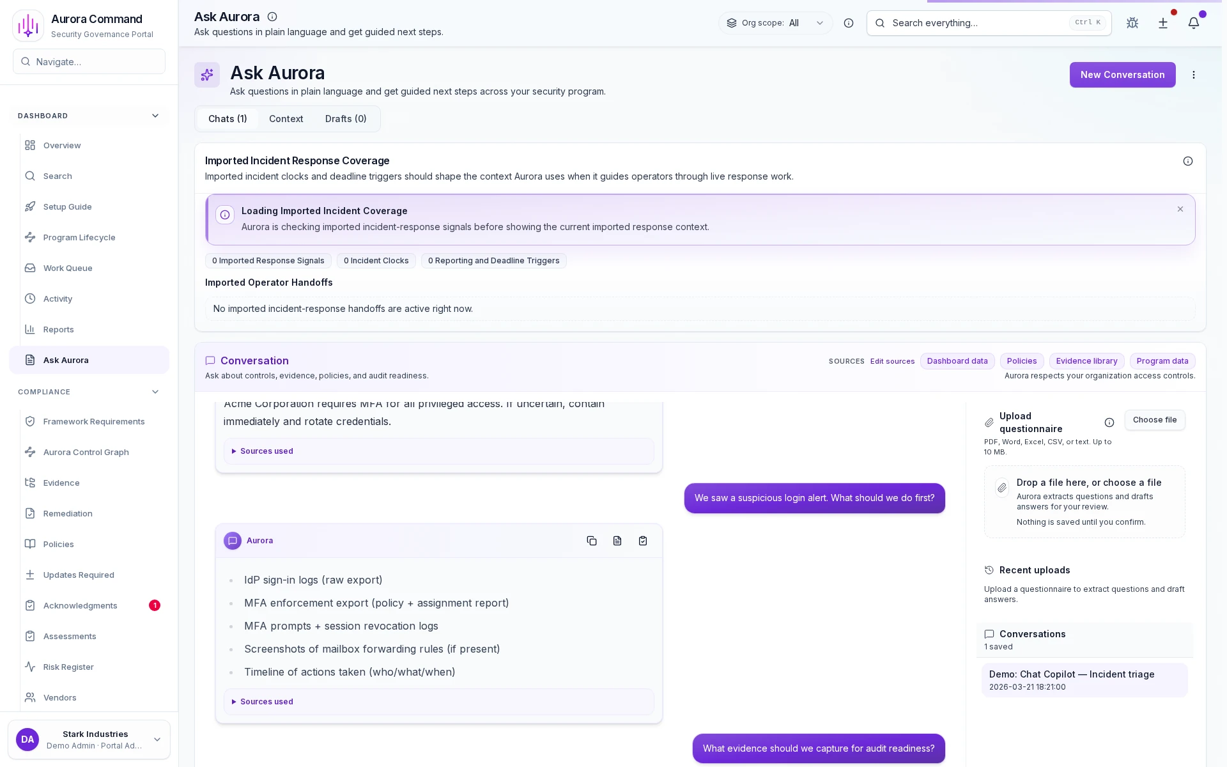The width and height of the screenshot is (1227, 767).
Task: Click the Edit sources link
Action: 892,361
